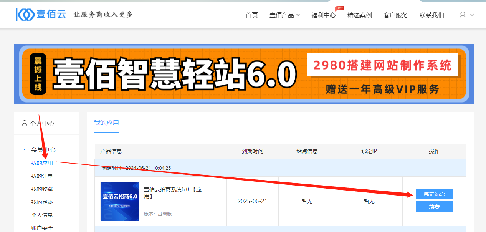Click the 壹佰云 logo icon
Viewport: 486px width, 232px height.
tap(25, 15)
